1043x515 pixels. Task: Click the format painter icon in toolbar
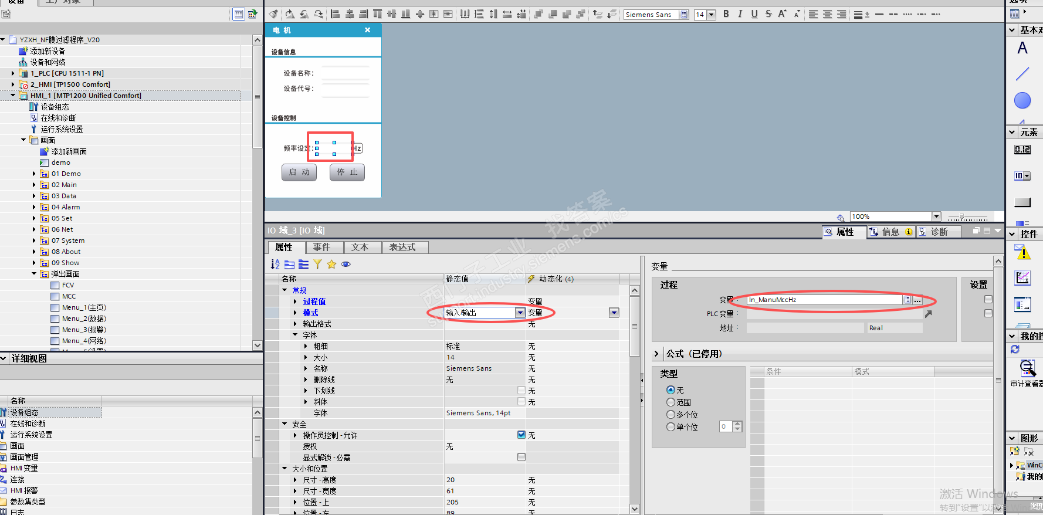(273, 14)
